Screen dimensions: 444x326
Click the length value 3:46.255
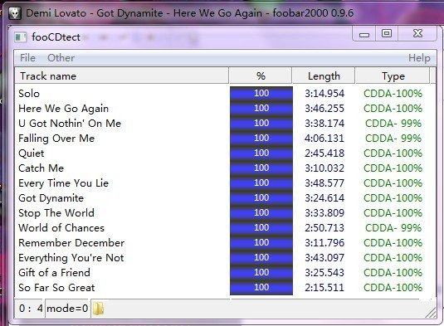pyautogui.click(x=324, y=109)
